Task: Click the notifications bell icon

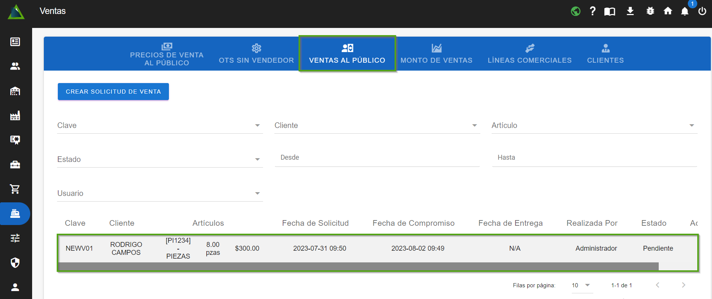Action: click(x=685, y=11)
